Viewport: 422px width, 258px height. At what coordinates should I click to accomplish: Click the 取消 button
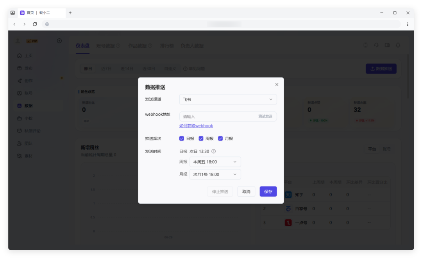tap(246, 192)
